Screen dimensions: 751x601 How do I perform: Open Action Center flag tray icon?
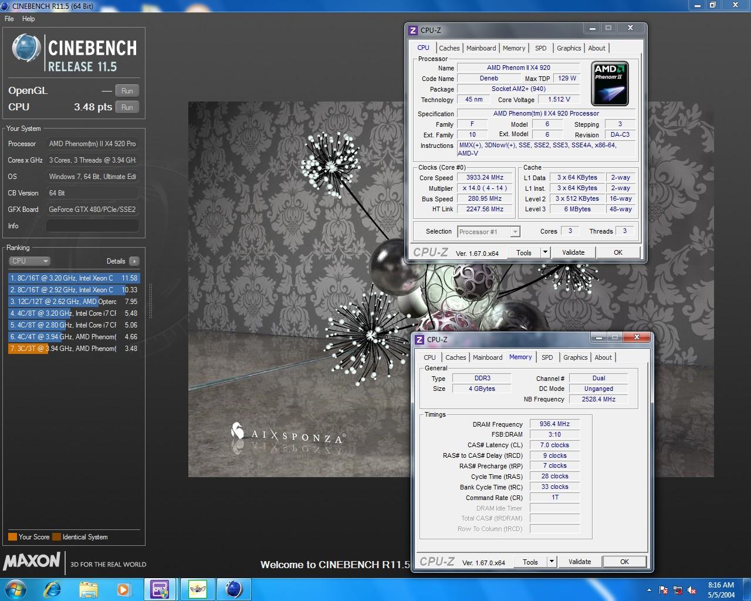pos(664,590)
